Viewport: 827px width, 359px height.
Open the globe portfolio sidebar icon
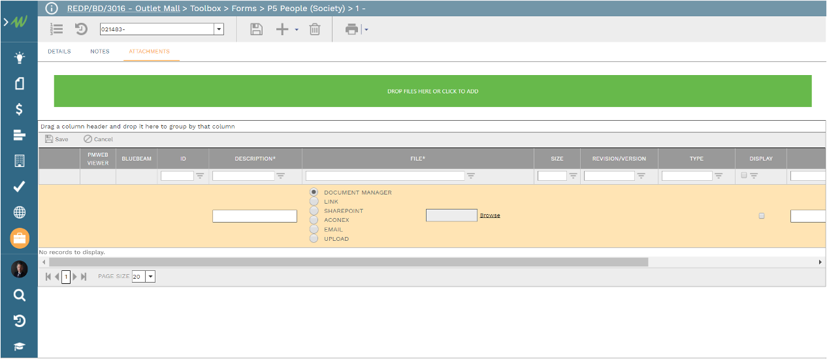pos(20,212)
